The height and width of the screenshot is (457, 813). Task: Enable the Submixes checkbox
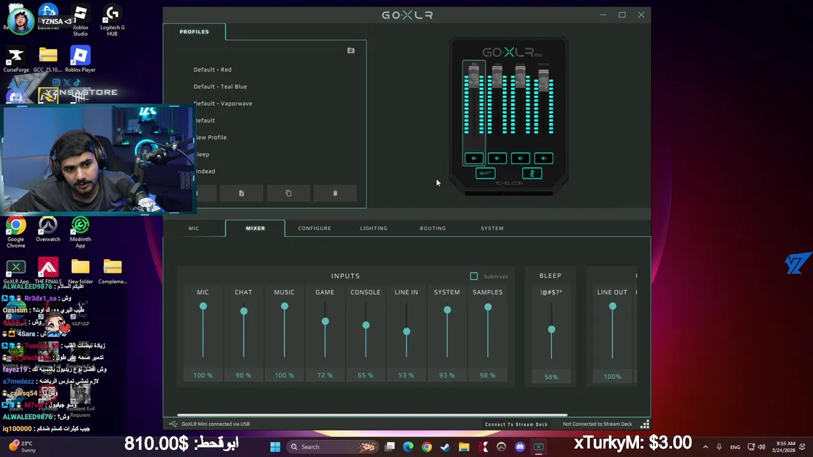474,276
